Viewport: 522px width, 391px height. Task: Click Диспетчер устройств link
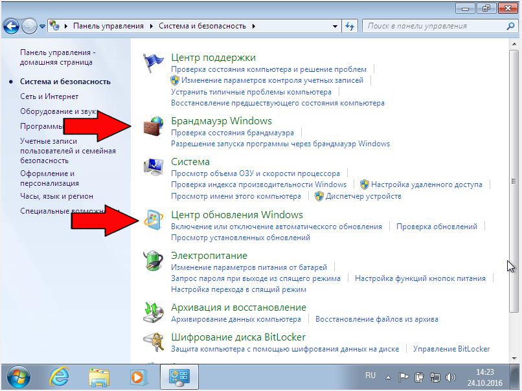(x=363, y=196)
